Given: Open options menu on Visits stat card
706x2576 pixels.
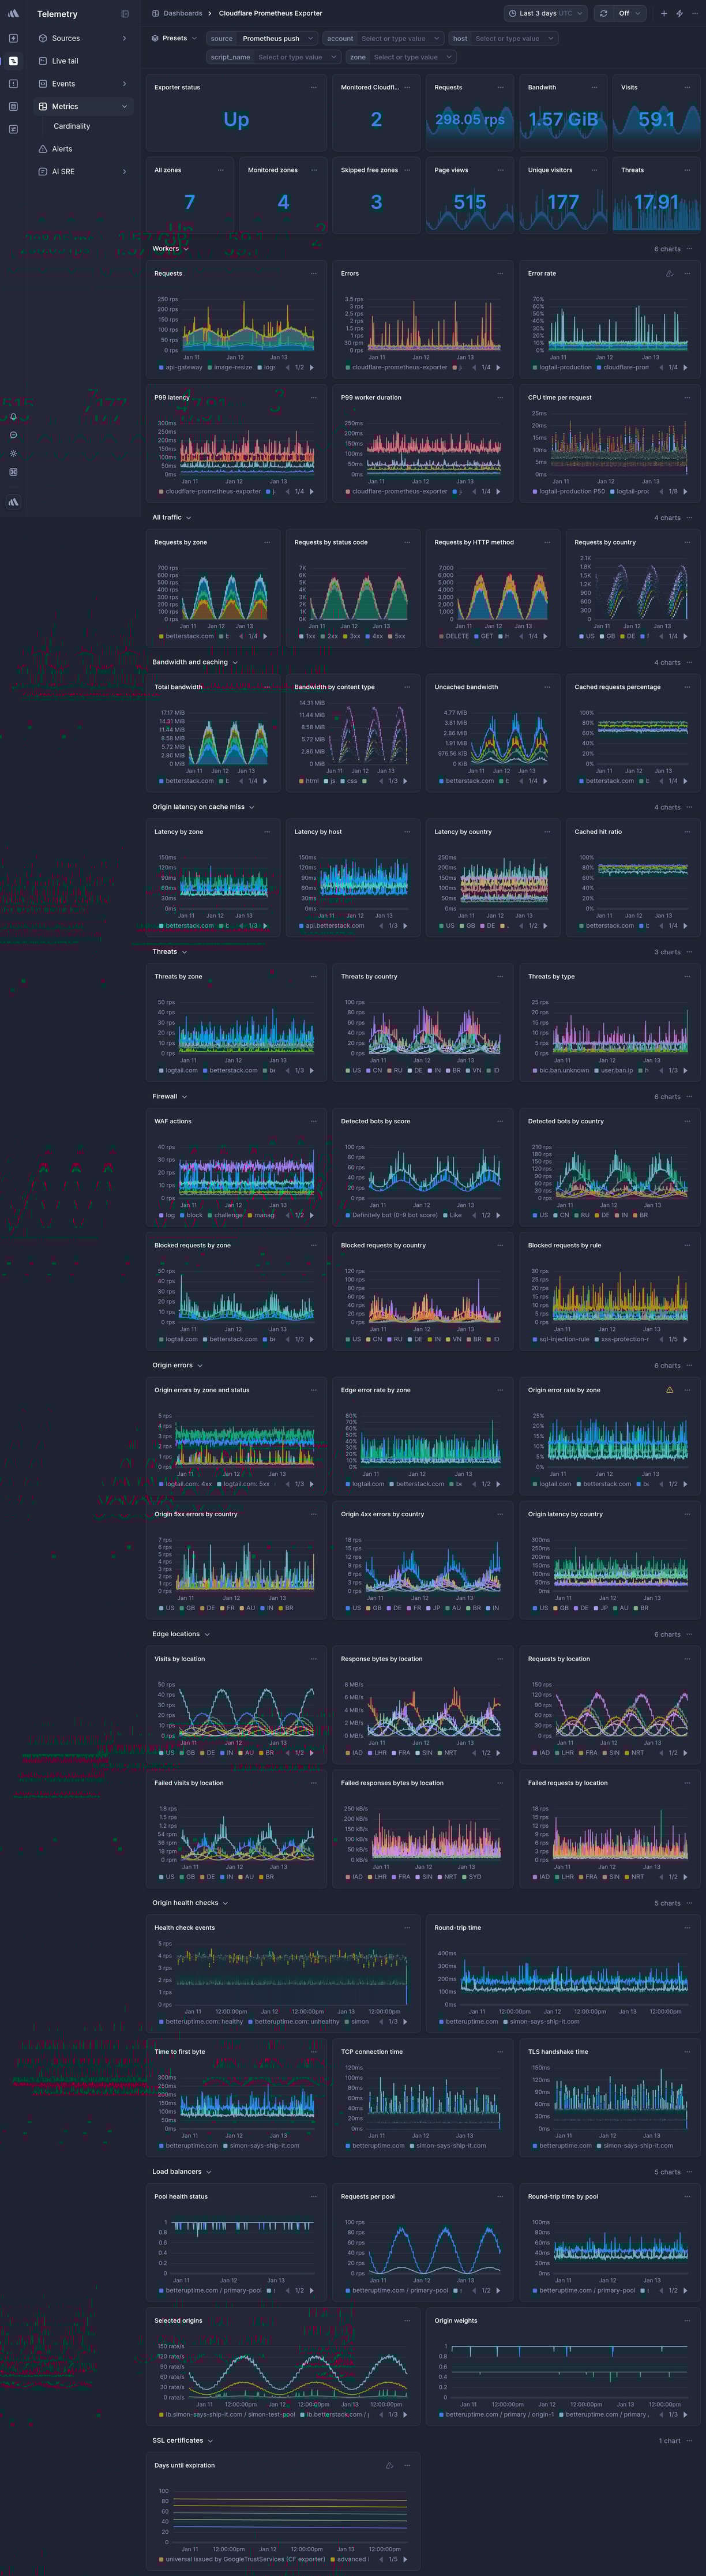Looking at the screenshot, I should 687,87.
